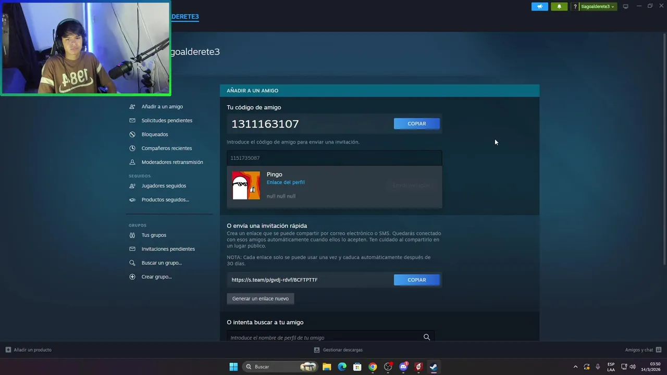
Task: Switch to Big Picture mode monitor icon
Action: [626, 7]
